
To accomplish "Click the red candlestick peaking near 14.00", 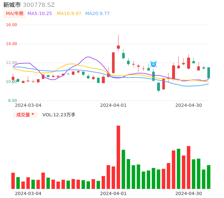I will (118, 47).
